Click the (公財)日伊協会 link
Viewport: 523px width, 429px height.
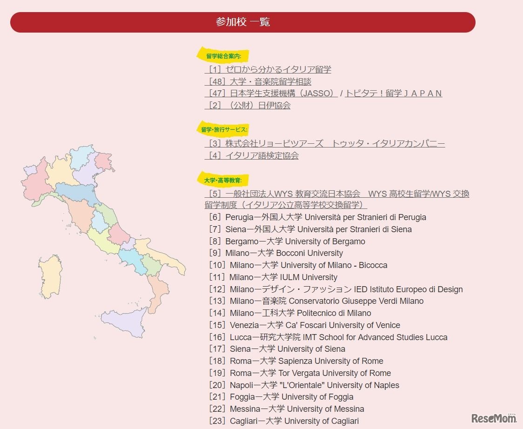coord(248,106)
